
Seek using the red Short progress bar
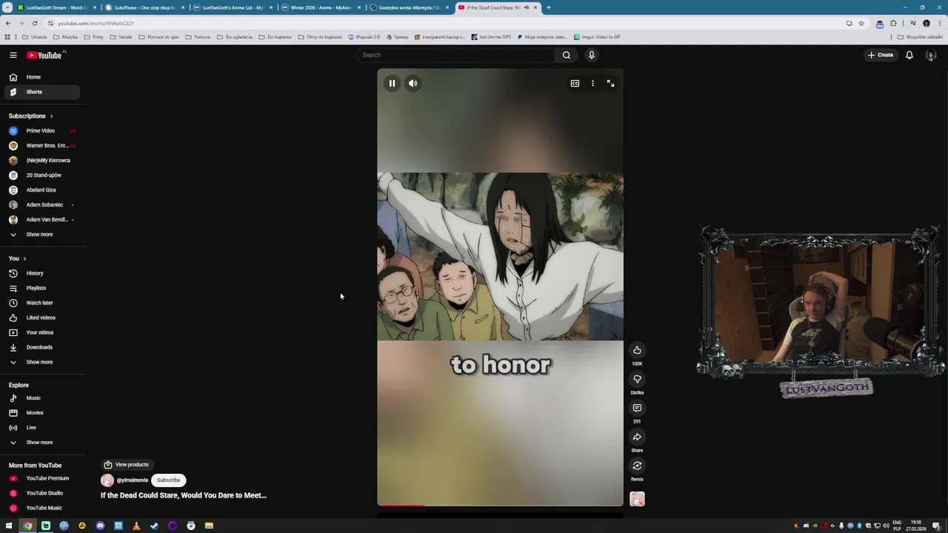500,506
